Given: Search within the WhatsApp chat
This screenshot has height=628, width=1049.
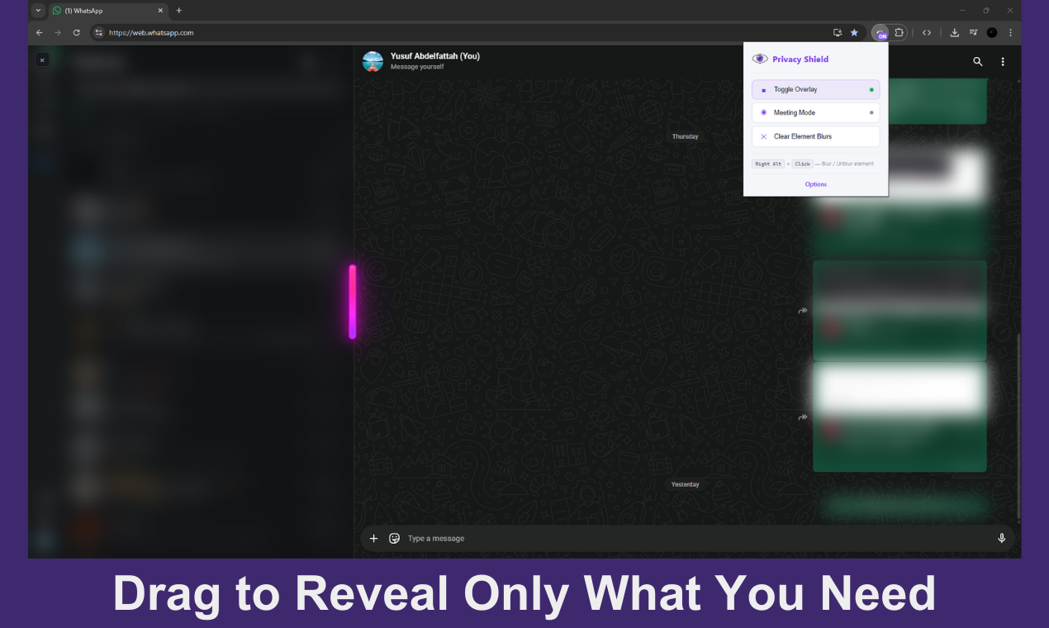Looking at the screenshot, I should [x=978, y=61].
